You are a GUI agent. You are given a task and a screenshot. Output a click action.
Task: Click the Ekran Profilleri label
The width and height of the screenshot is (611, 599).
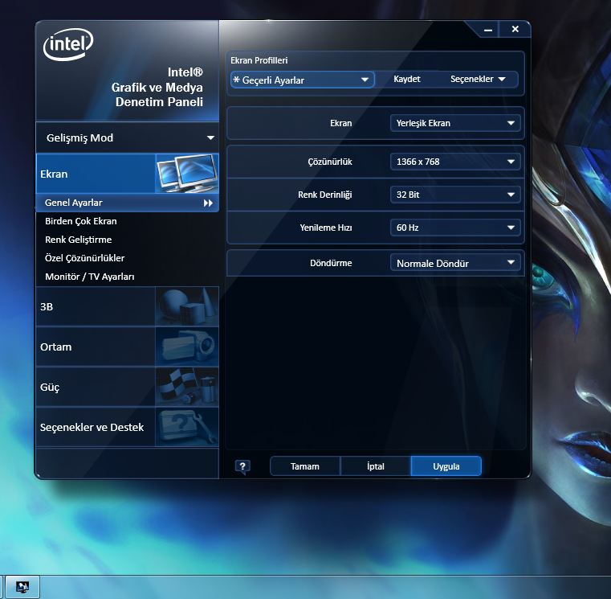(259, 60)
